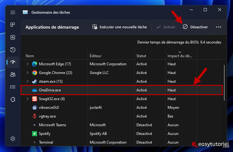Select the vgtray.exe row name
233x152 pixels.
tap(47, 116)
